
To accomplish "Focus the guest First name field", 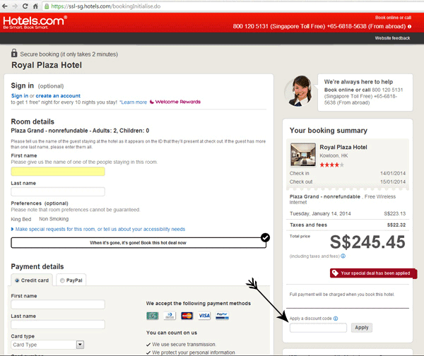I will (58, 172).
